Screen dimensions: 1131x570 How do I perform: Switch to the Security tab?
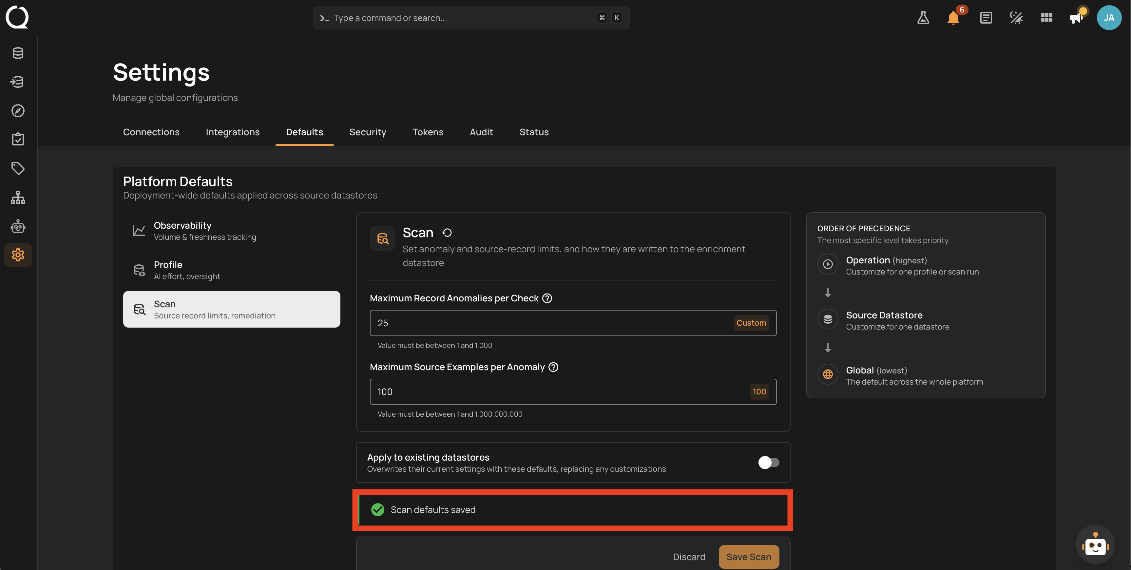pyautogui.click(x=368, y=132)
